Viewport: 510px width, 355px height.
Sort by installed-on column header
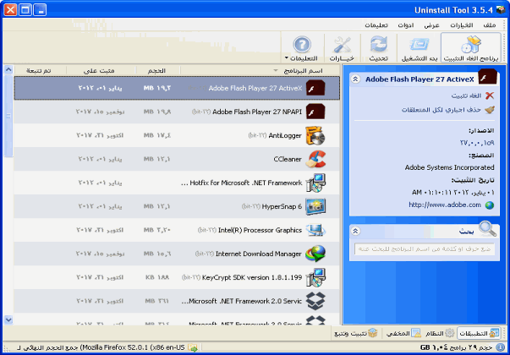[101, 70]
